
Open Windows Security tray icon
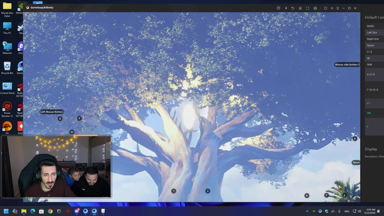tap(326, 211)
